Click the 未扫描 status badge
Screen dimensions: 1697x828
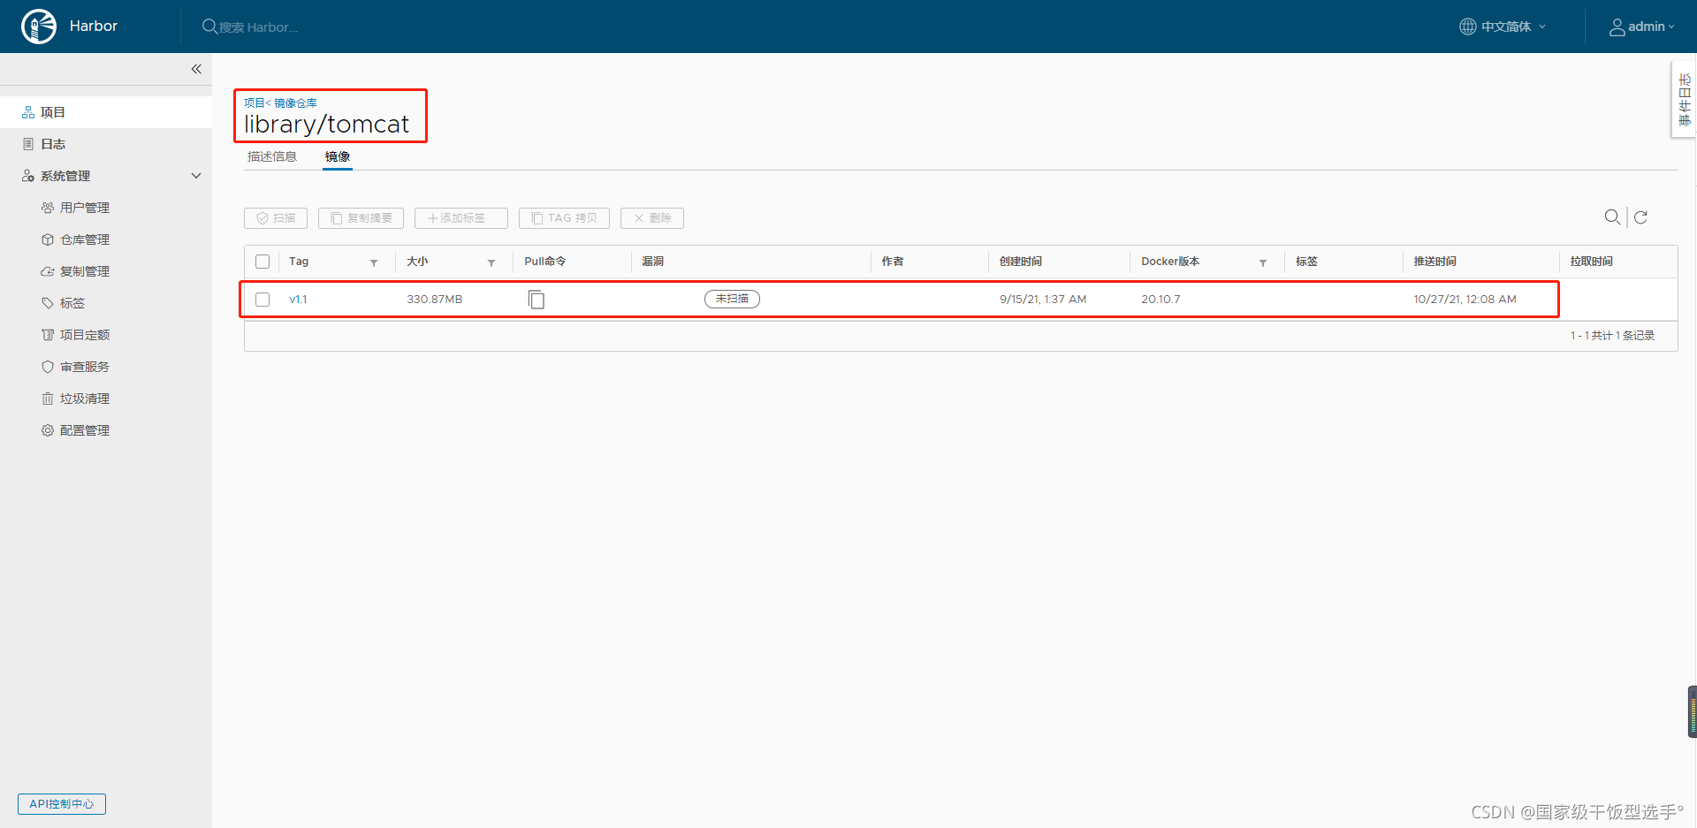(732, 299)
